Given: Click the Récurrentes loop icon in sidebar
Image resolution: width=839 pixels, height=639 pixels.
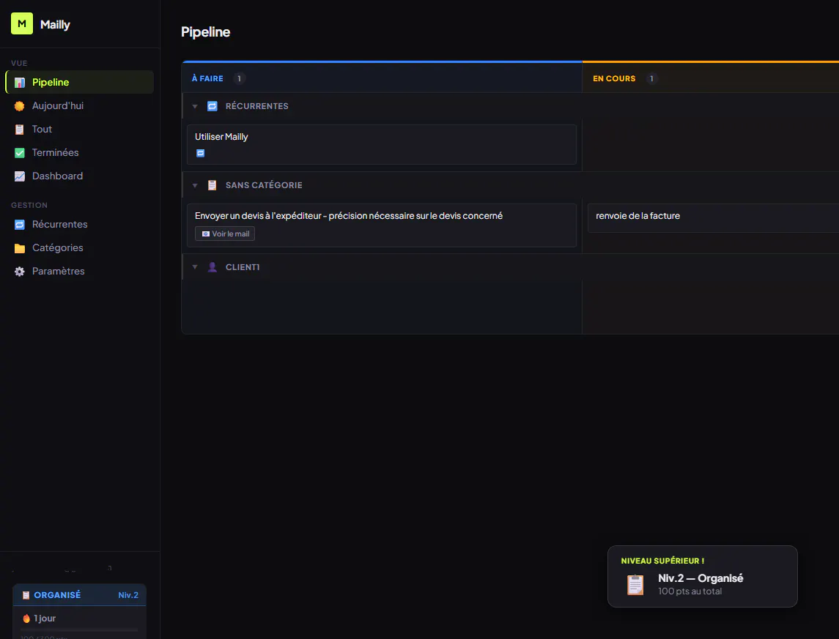Looking at the screenshot, I should click(x=20, y=225).
